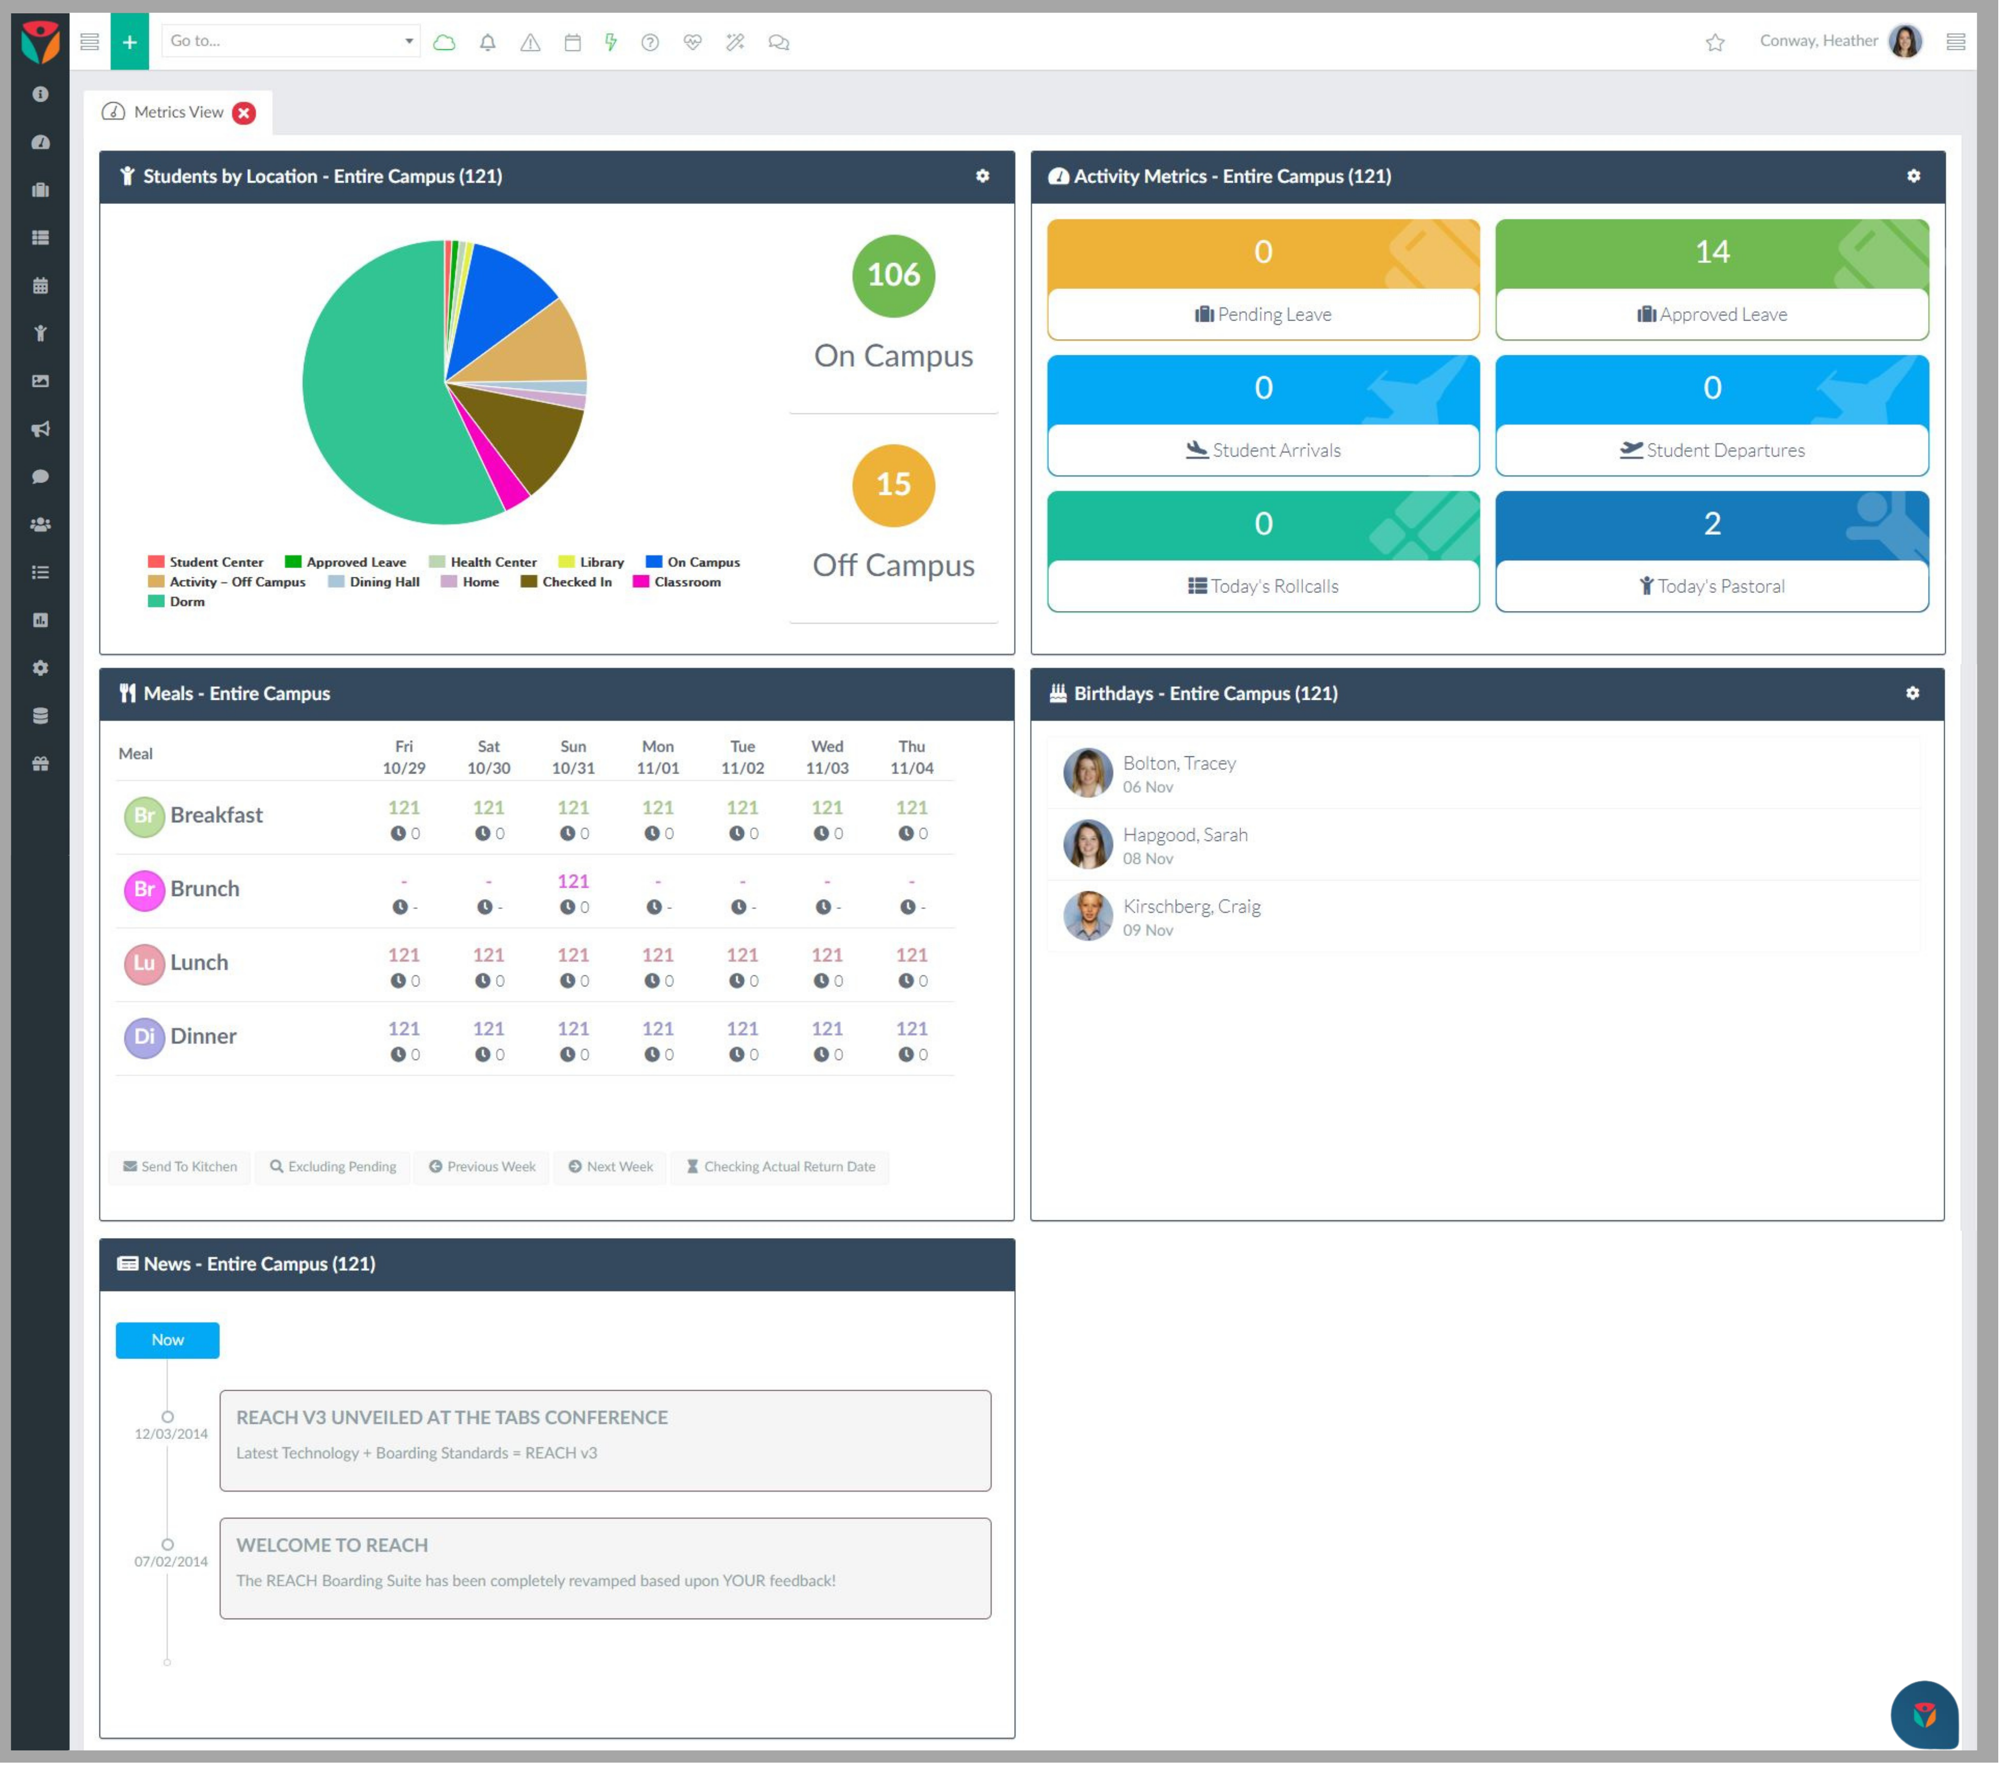Open the calendar icon in top toolbar
The height and width of the screenshot is (1767, 2009).
[572, 42]
